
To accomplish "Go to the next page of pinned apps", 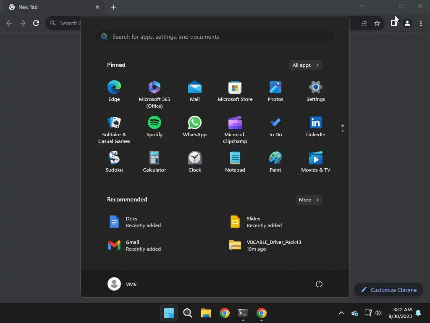I will (343, 131).
